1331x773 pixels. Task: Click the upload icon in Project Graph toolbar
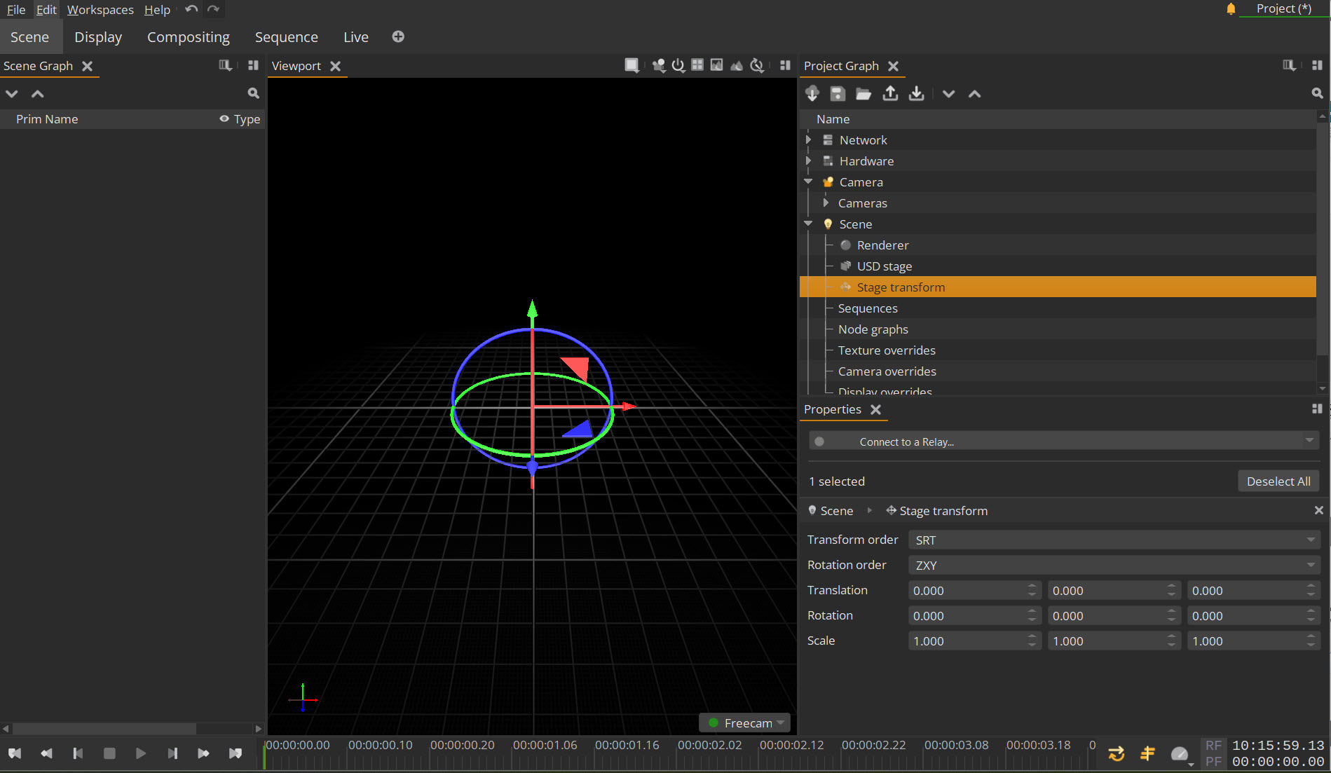click(x=890, y=94)
